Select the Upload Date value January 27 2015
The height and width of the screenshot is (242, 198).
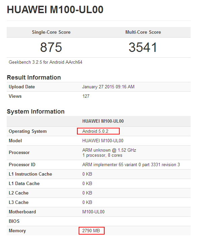point(108,87)
